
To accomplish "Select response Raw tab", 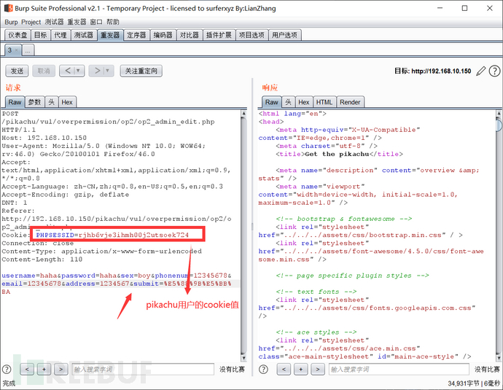I will (x=272, y=102).
